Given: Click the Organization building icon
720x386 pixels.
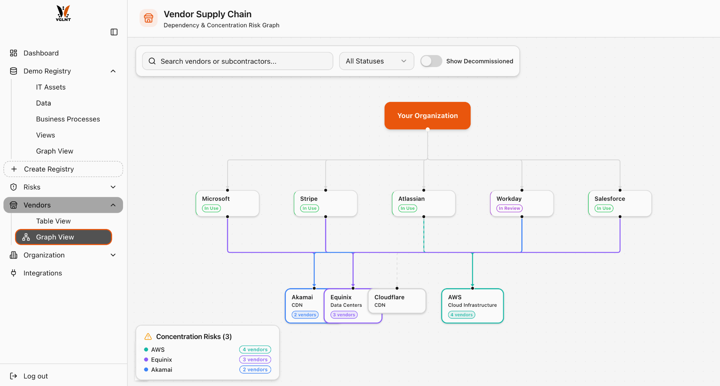Looking at the screenshot, I should (13, 255).
